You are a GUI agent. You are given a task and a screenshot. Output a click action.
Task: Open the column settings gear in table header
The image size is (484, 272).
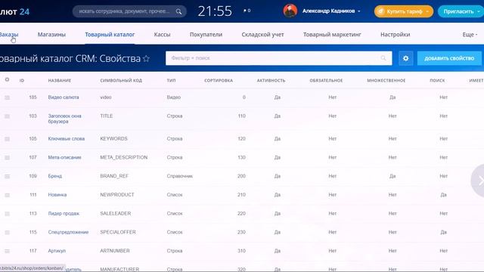pyautogui.click(x=7, y=79)
